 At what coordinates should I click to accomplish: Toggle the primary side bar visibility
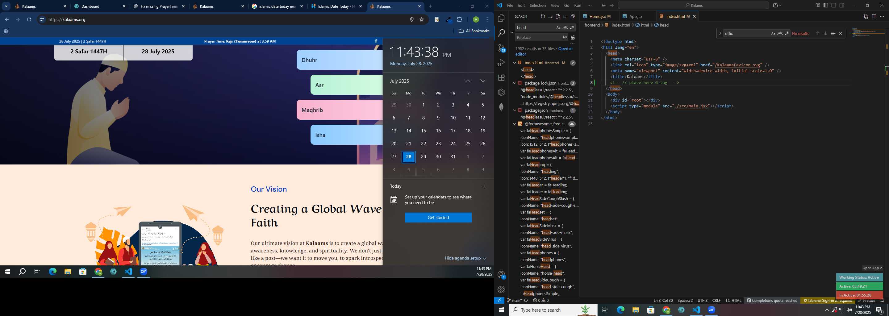coord(825,6)
